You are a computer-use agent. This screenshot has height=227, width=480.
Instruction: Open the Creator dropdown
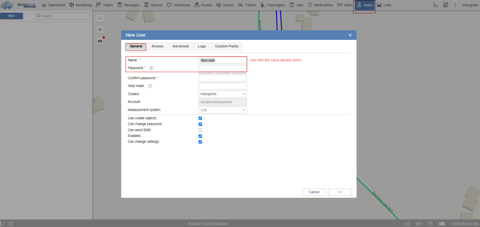click(x=223, y=94)
